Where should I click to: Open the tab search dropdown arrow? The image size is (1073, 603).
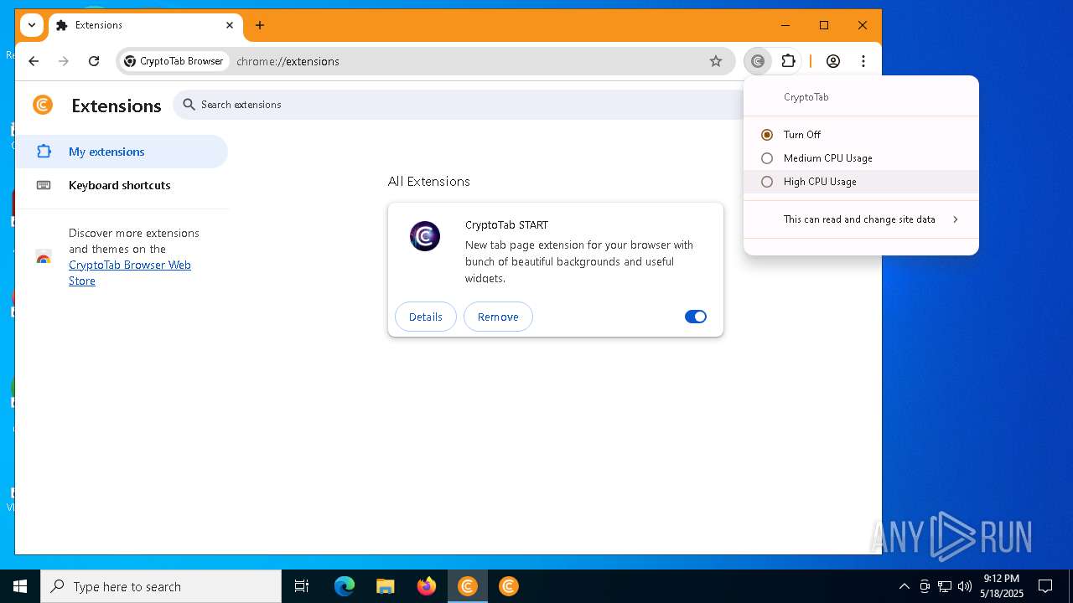[31, 25]
